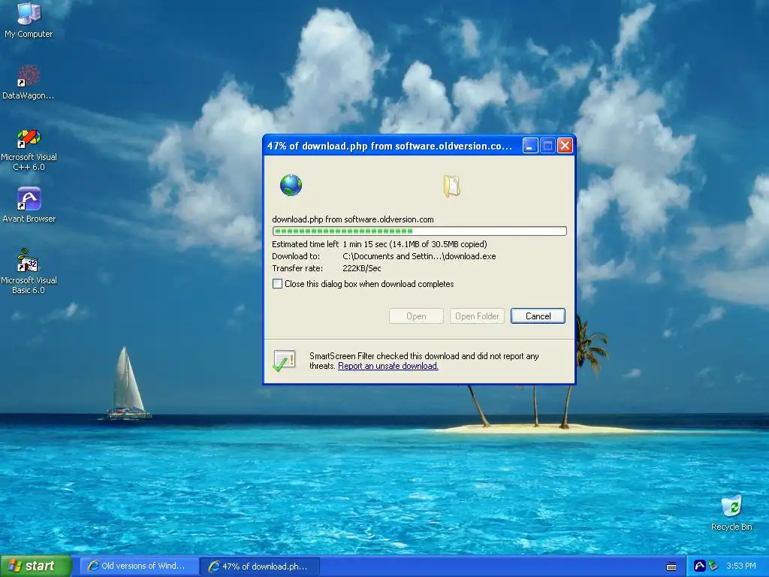Click the Estimated time left value

coord(415,244)
